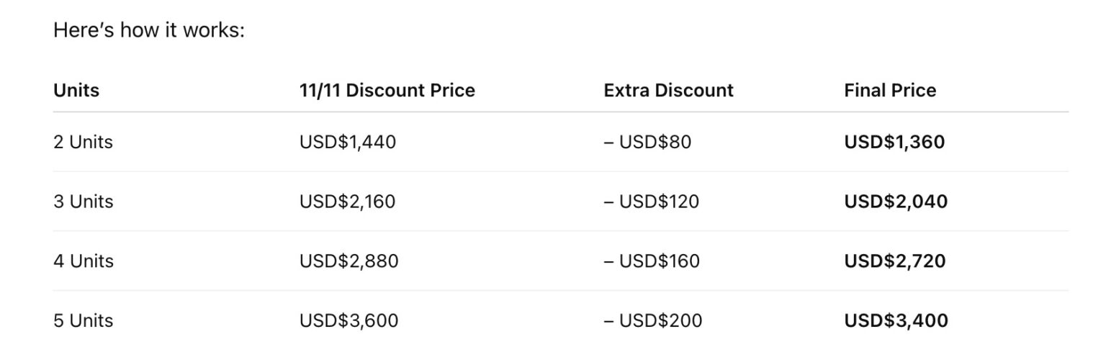This screenshot has width=1106, height=352.
Task: Click the 11/11 Discount Price header
Action: [x=387, y=91]
